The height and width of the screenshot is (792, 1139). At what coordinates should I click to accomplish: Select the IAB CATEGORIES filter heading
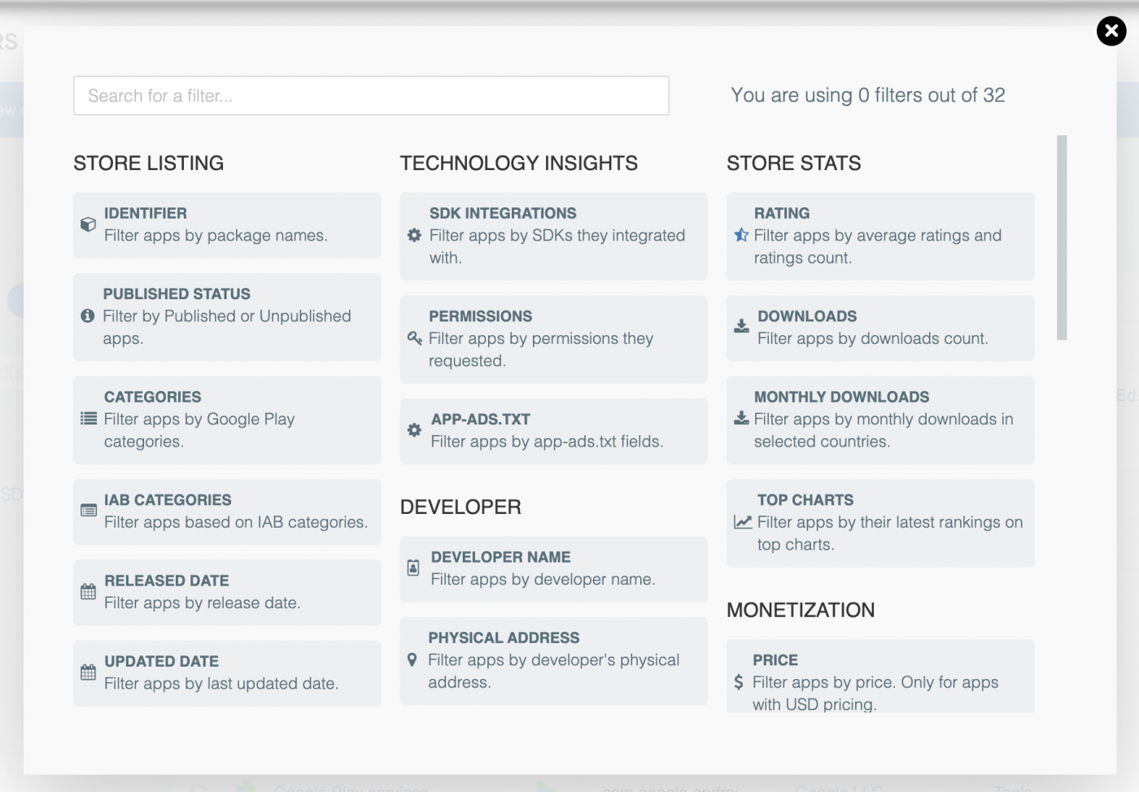168,500
